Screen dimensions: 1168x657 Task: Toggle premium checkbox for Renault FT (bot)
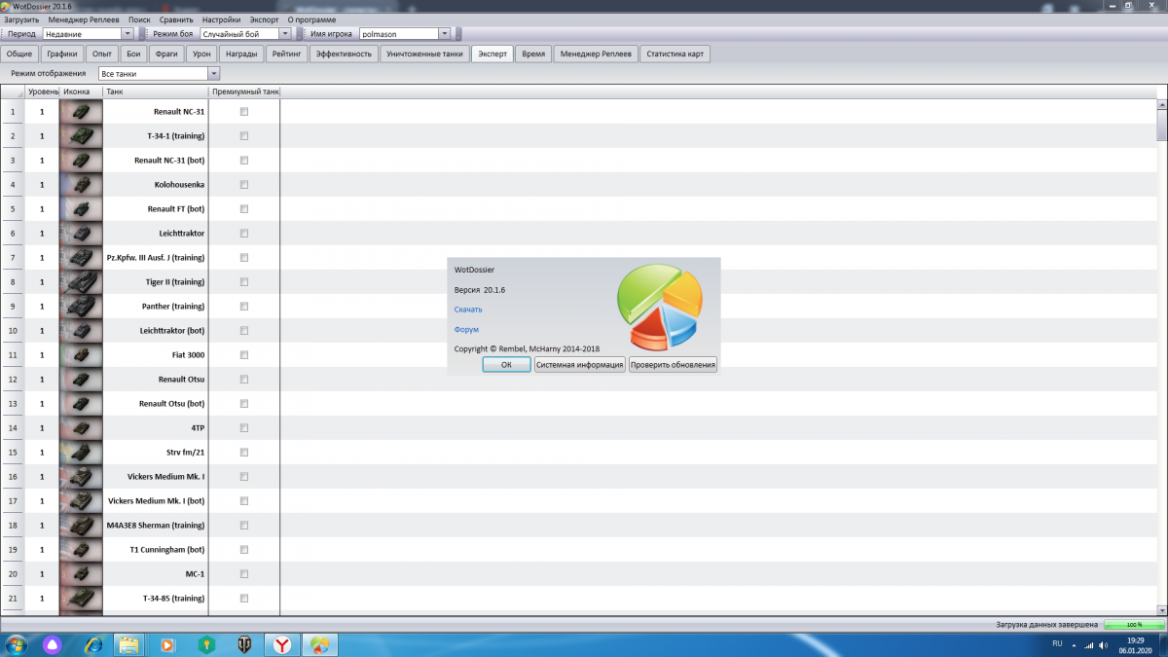pos(244,209)
